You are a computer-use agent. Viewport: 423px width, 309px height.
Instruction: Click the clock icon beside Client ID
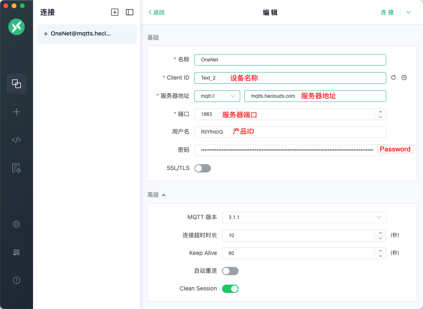coord(404,78)
